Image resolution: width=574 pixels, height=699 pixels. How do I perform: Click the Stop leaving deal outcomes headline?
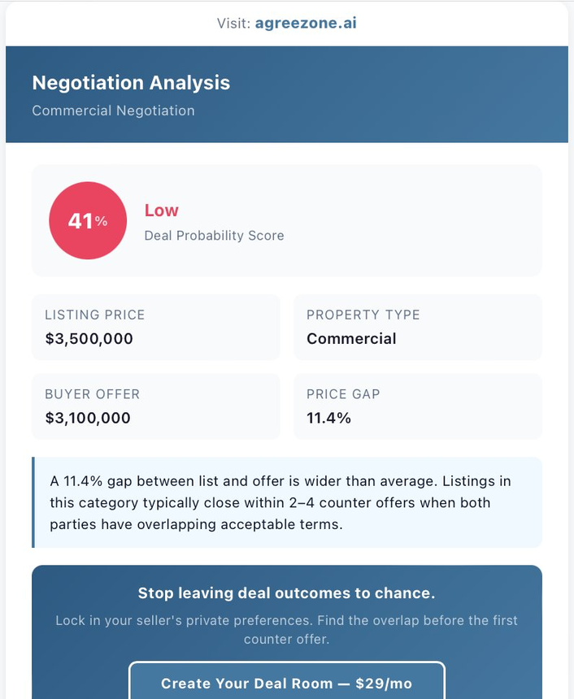click(286, 593)
